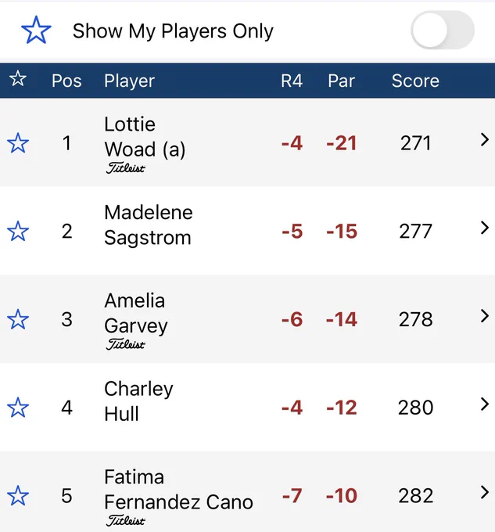The width and height of the screenshot is (495, 532).
Task: Click the Par column header
Action: pos(341,81)
